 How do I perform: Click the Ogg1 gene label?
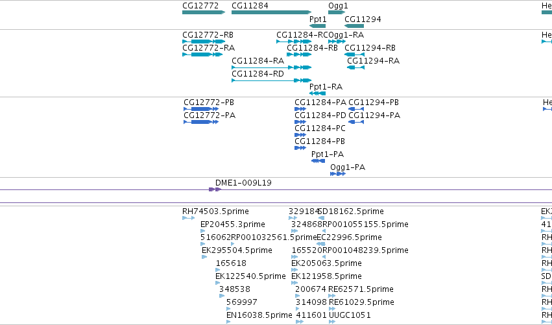[x=338, y=6]
